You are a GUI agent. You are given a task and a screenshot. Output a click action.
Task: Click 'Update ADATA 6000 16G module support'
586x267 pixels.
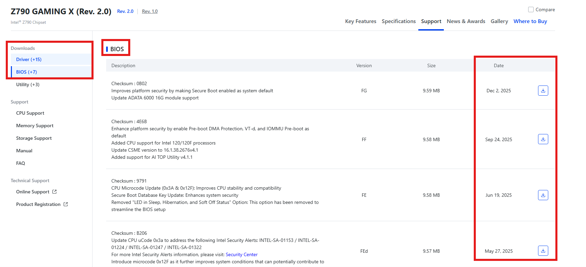[x=155, y=98]
